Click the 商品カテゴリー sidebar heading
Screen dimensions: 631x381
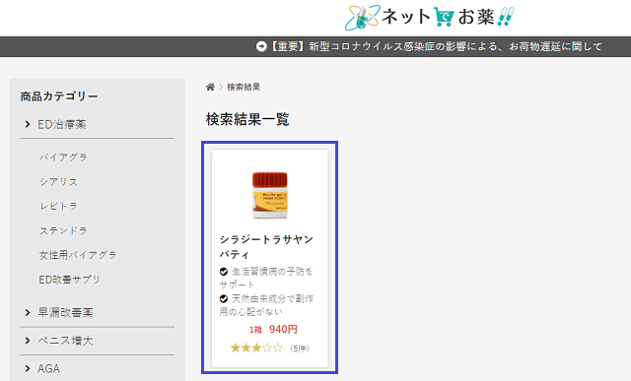point(59,96)
